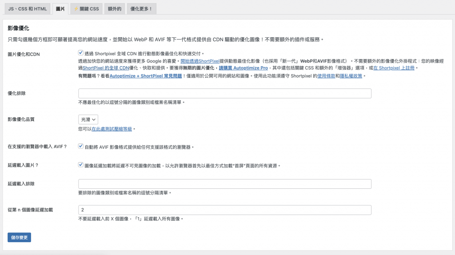Click the 不要延遲載入前 X 個圖像 help text
Screen dimensions: 455x255
coord(131,219)
